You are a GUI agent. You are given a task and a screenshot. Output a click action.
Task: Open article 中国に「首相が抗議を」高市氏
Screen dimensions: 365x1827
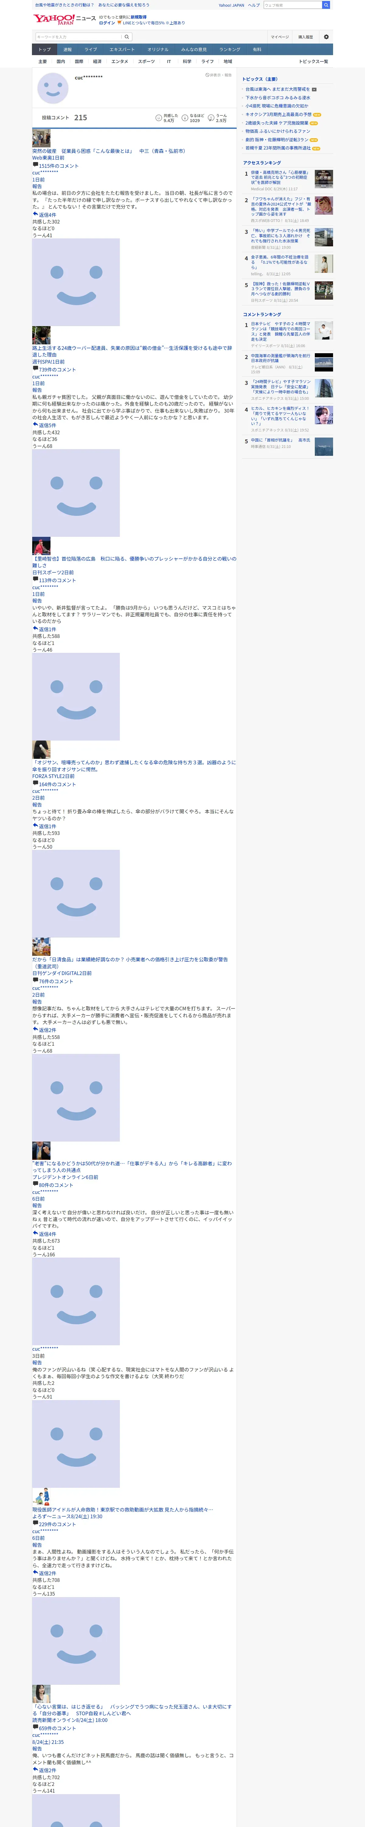click(x=281, y=440)
